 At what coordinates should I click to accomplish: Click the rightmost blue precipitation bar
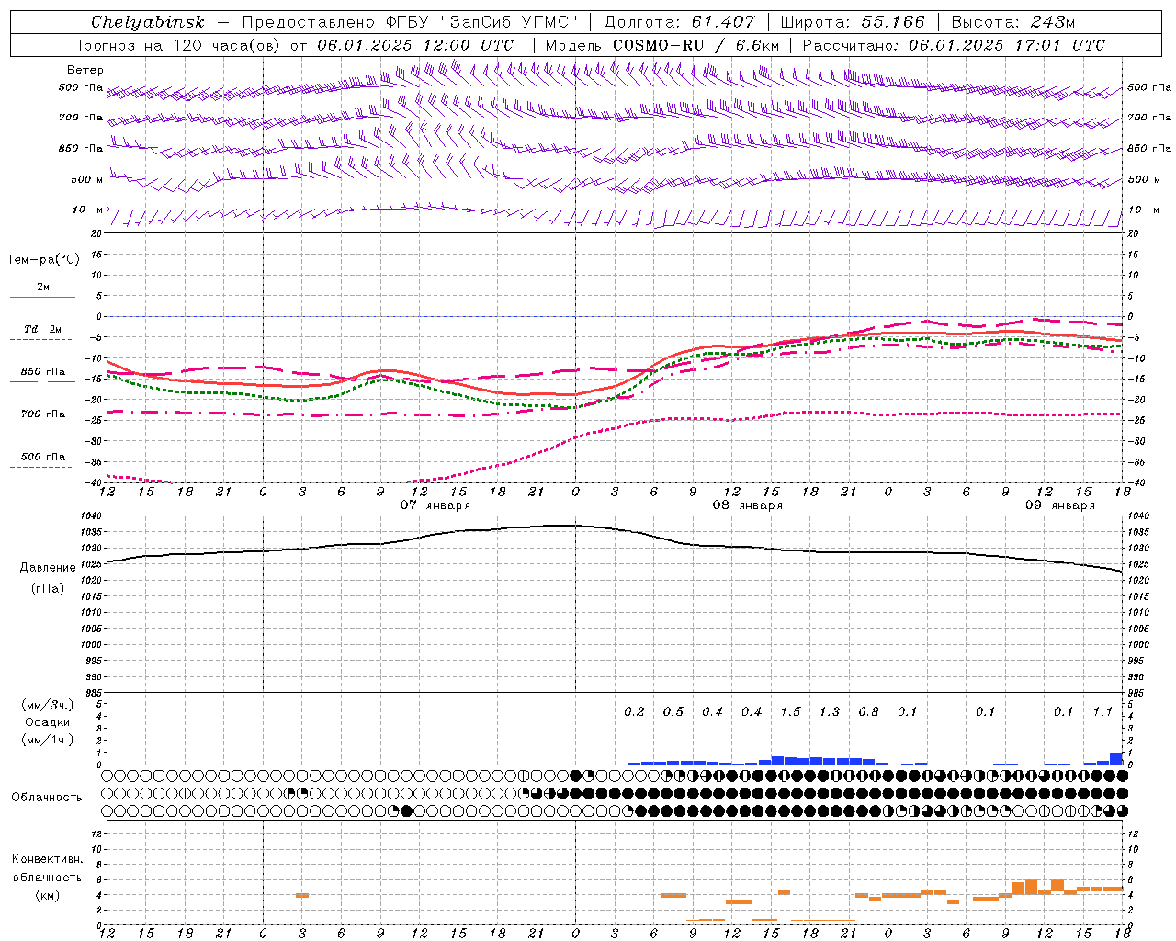coord(1116,758)
